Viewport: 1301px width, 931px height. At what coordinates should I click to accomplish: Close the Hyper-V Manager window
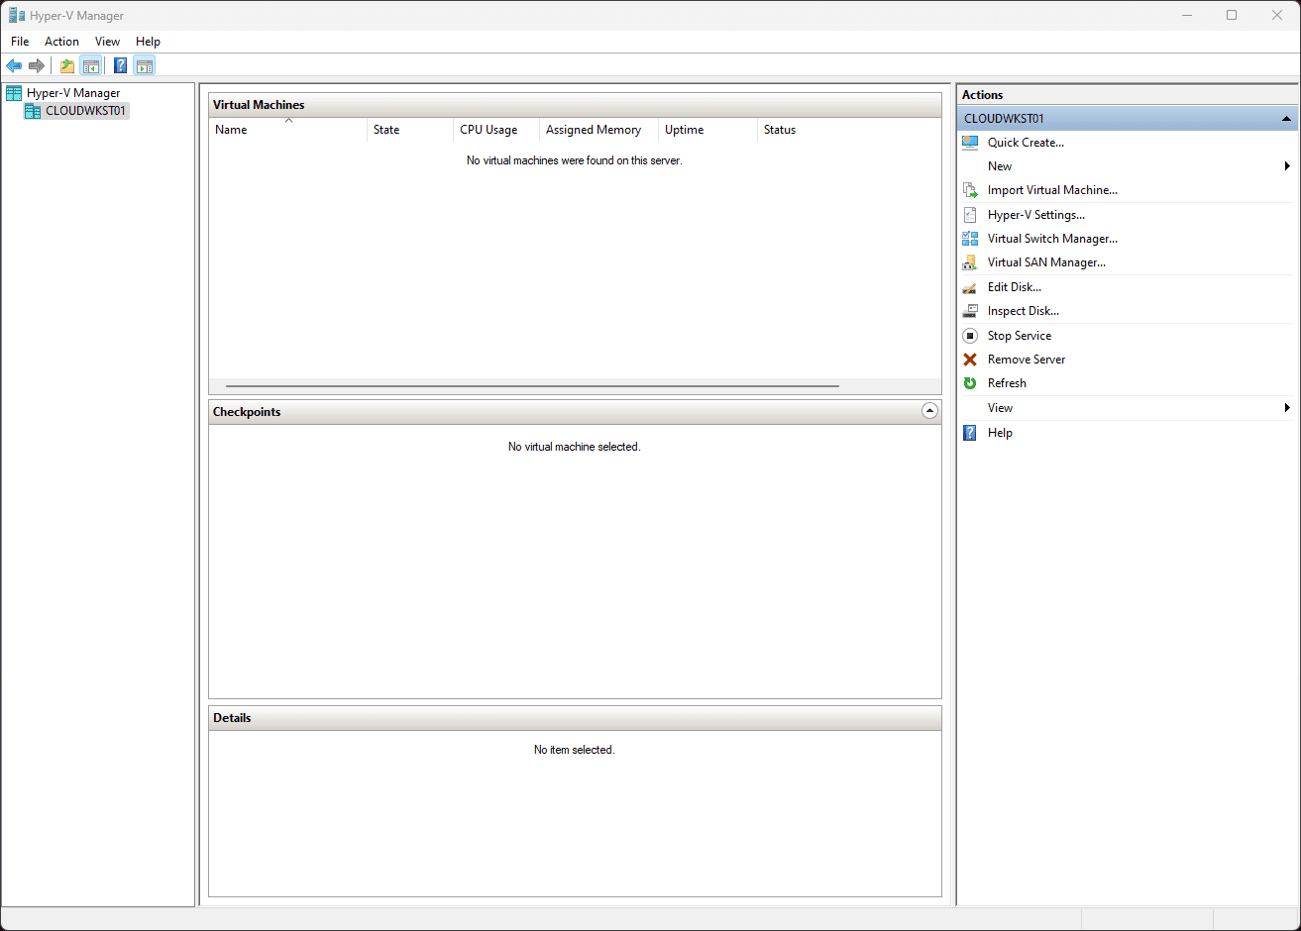[1277, 15]
